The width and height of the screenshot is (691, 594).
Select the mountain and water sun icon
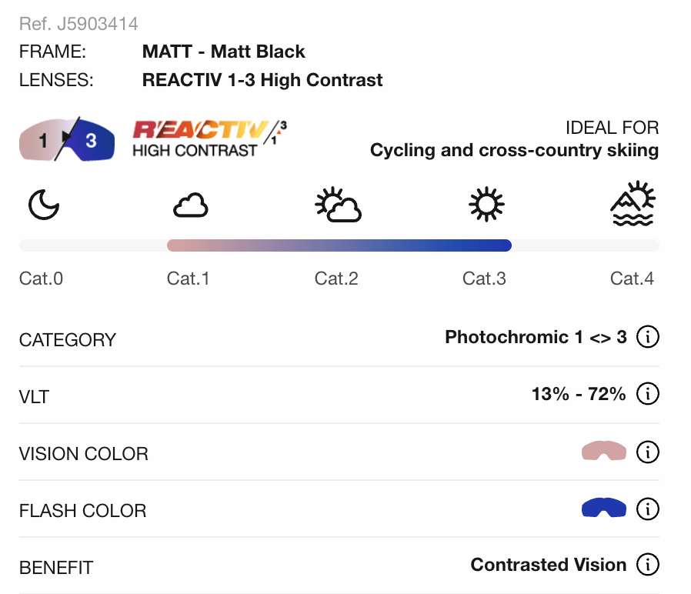pos(633,204)
